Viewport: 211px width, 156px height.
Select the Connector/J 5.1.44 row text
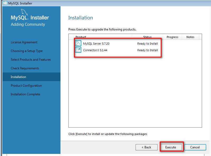click(95, 50)
